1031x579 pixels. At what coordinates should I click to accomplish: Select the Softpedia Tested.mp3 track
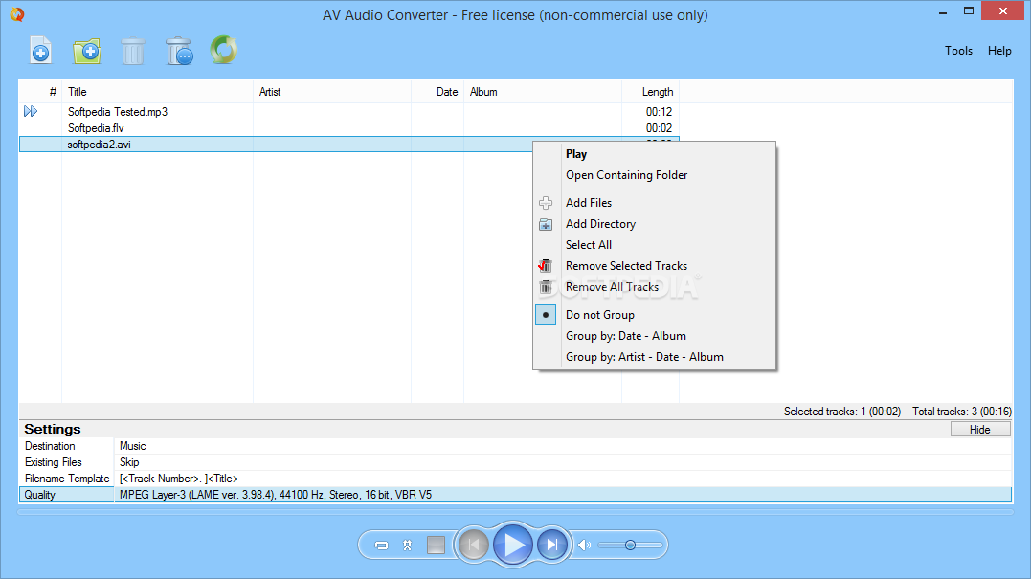118,112
